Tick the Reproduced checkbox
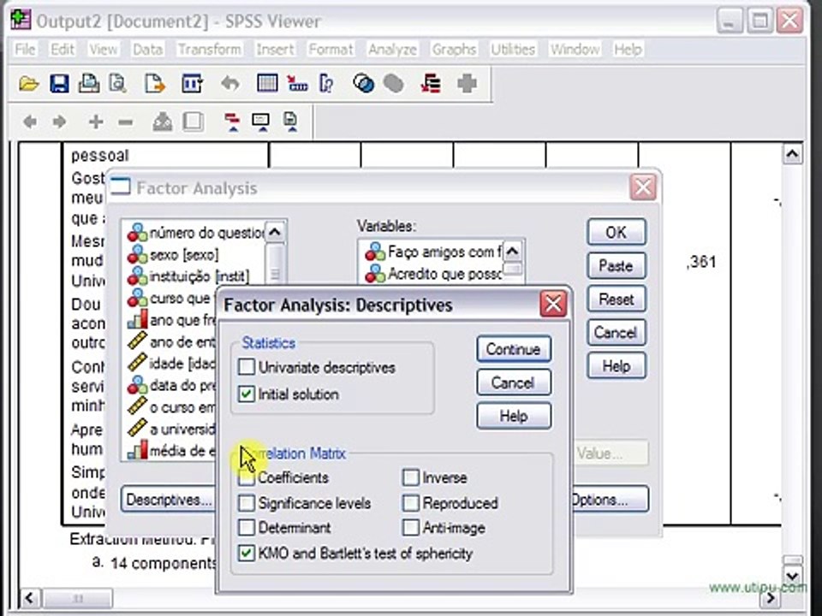 [411, 503]
